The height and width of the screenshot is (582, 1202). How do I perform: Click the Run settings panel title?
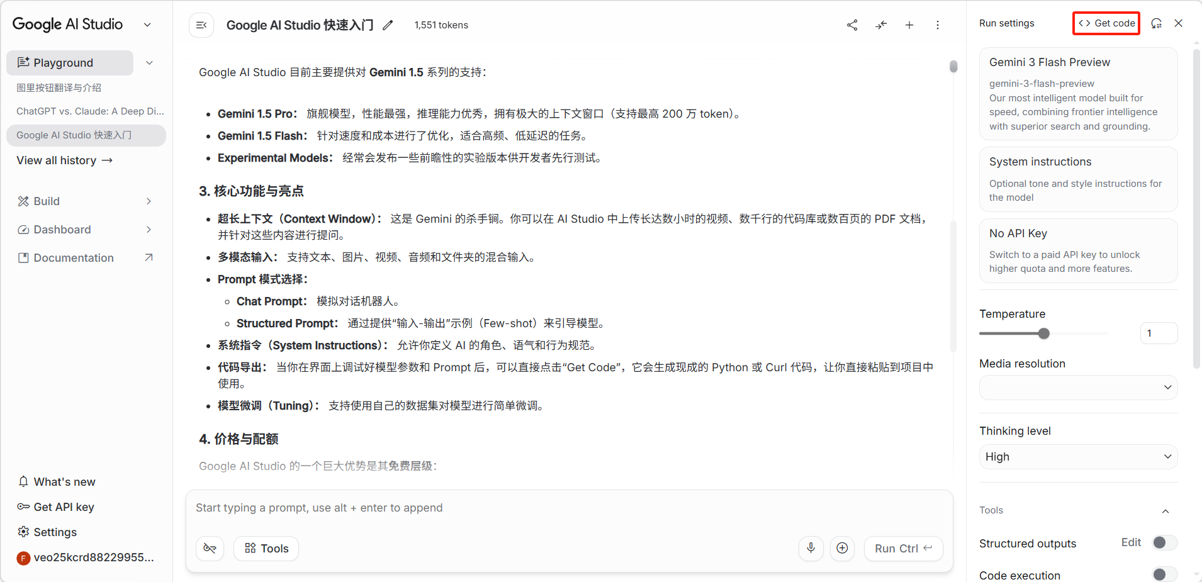pyautogui.click(x=1006, y=23)
